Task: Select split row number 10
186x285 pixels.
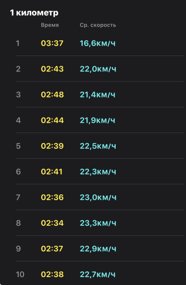Action: coord(100,274)
